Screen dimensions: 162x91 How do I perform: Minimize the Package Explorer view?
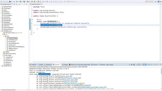[25, 4]
